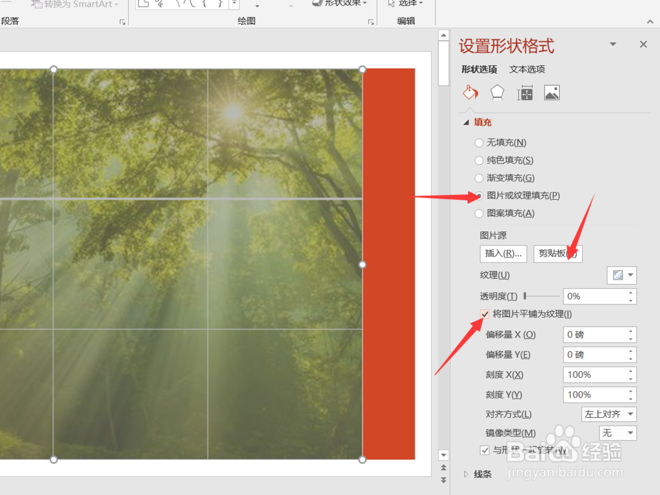Screen dimensions: 660x495
Task: Click the 剪贴板 picture source button
Action: (558, 254)
